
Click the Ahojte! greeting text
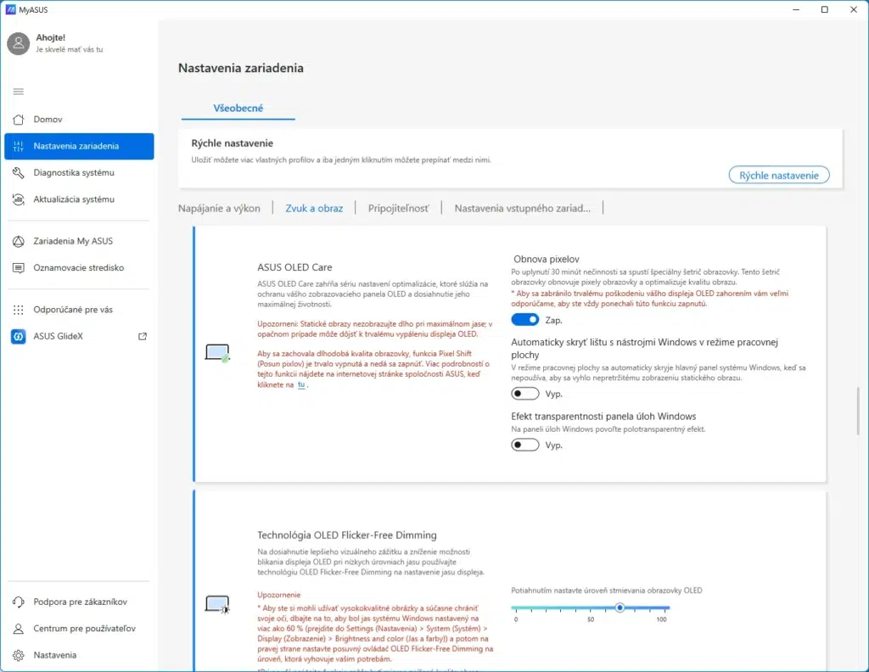coord(50,37)
